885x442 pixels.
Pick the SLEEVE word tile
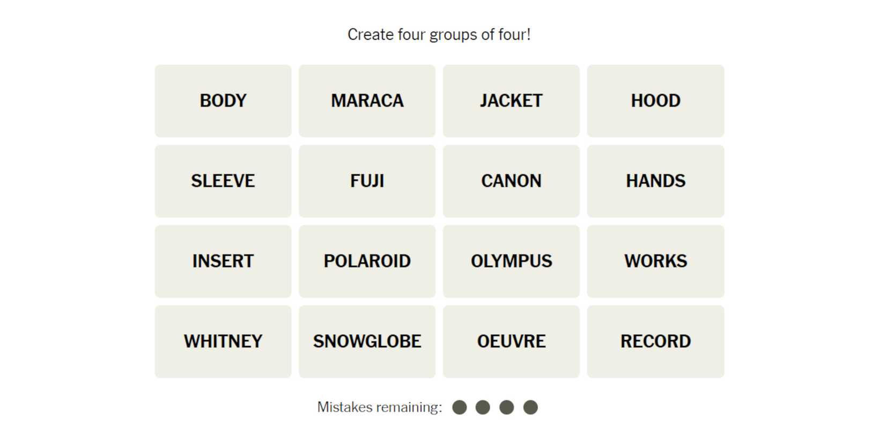223,181
